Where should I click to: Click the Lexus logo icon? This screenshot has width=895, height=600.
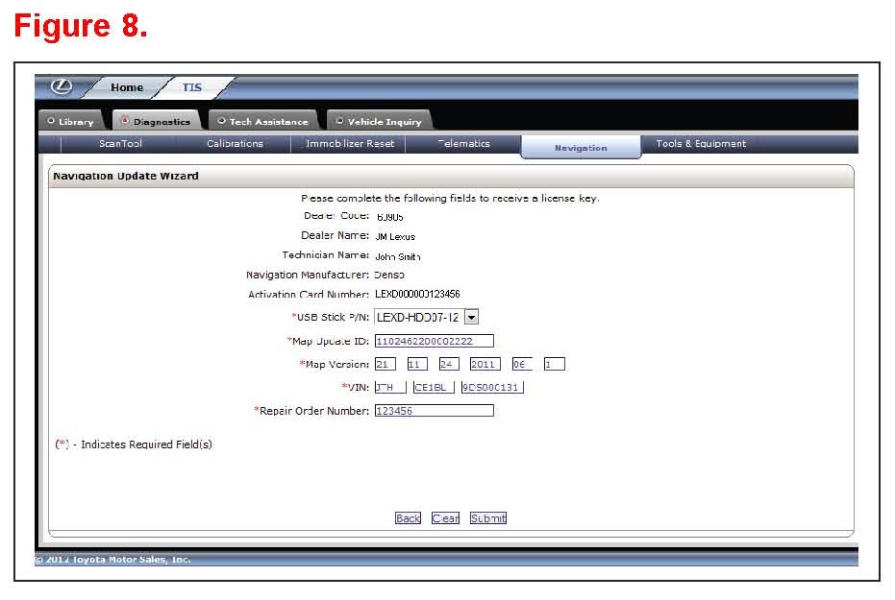coord(62,87)
